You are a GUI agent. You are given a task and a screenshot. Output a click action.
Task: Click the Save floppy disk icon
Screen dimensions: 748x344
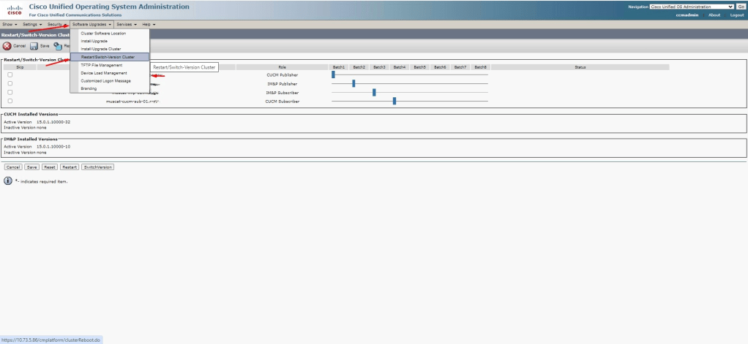point(34,45)
